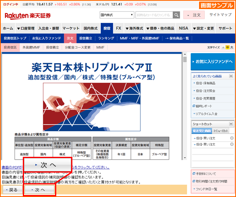This screenshot has width=236, height=197.
Task: Click the bull and bear prospectus cover image
Action: pyautogui.click(x=92, y=107)
